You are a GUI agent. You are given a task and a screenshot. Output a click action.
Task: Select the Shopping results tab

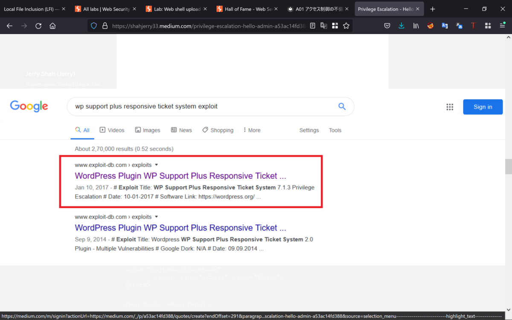[218, 130]
